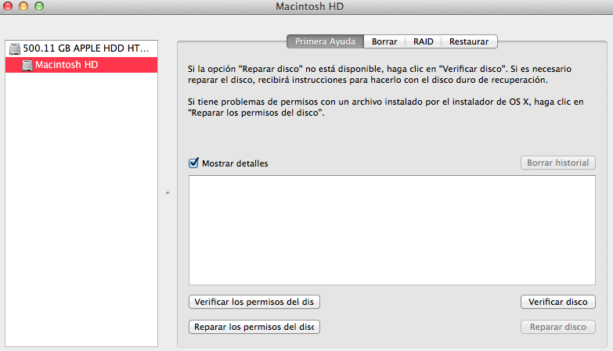613x351 pixels.
Task: Click the Macintosh HD volume icon
Action: pyautogui.click(x=27, y=65)
